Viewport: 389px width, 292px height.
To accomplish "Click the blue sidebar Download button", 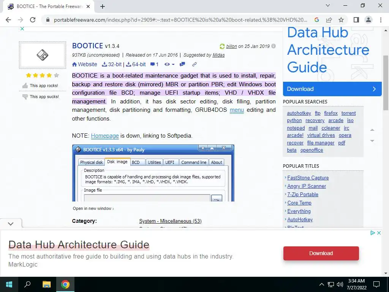I will [x=332, y=89].
